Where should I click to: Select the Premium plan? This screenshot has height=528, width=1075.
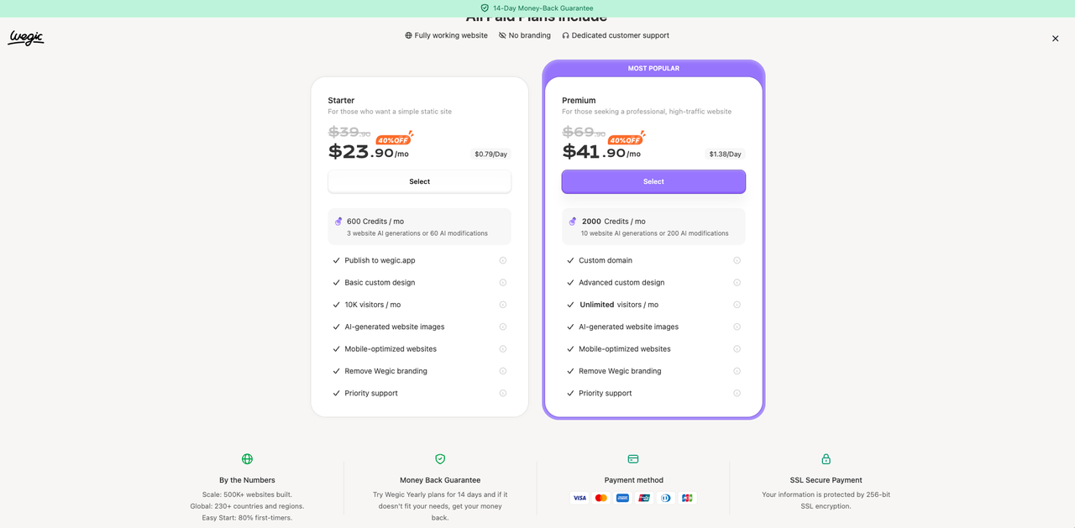[x=653, y=181]
